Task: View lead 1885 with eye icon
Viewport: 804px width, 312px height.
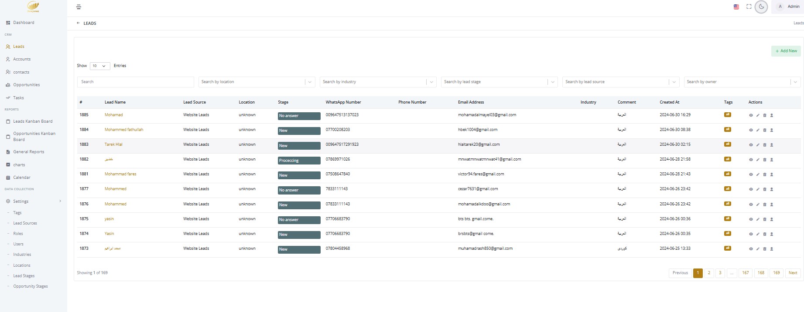Action: (x=751, y=115)
